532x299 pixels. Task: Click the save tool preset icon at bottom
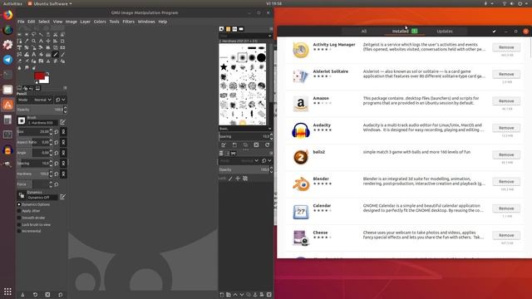coord(22,295)
